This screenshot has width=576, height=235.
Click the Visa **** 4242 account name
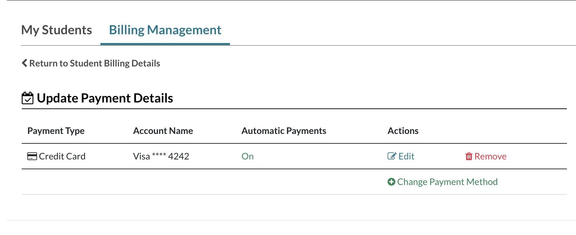click(x=161, y=156)
